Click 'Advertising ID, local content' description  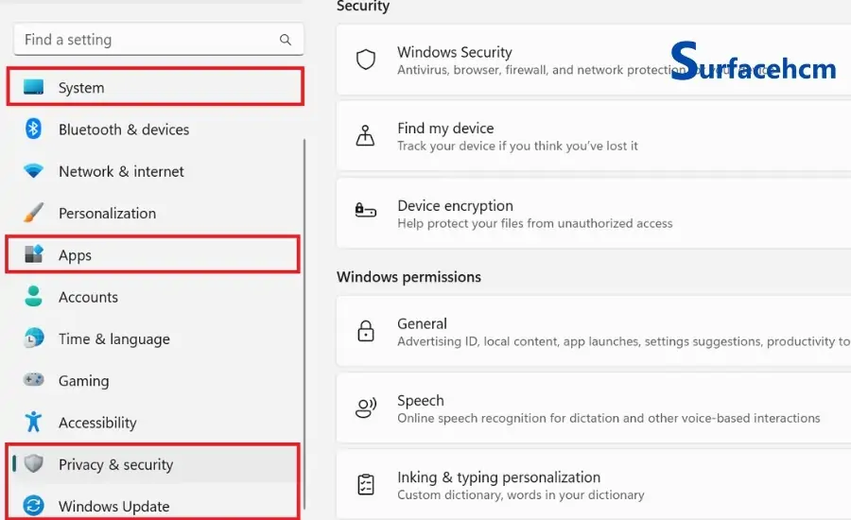(624, 341)
